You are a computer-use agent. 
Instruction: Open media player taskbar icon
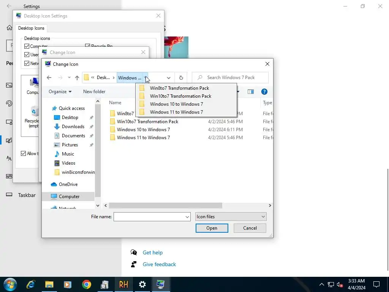point(68,284)
